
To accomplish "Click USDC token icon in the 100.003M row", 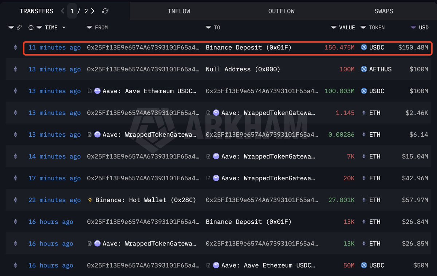I will pos(364,91).
